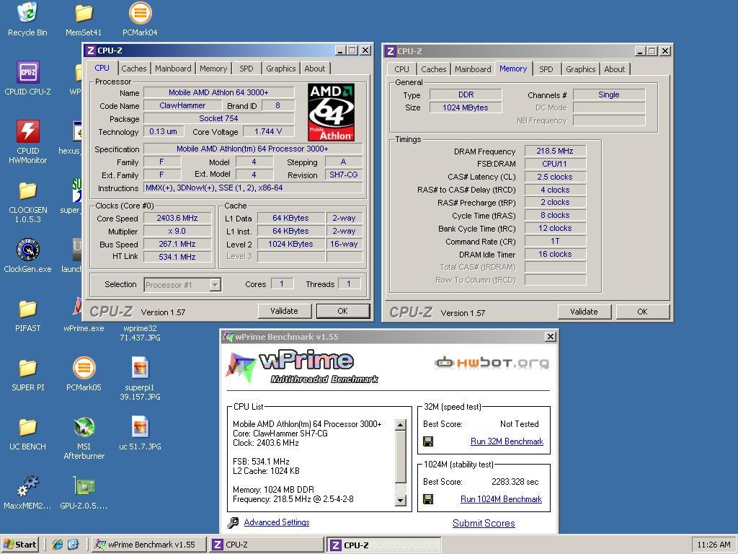Open the Windows Start menu
Screen dimensions: 738x554
click(20, 545)
